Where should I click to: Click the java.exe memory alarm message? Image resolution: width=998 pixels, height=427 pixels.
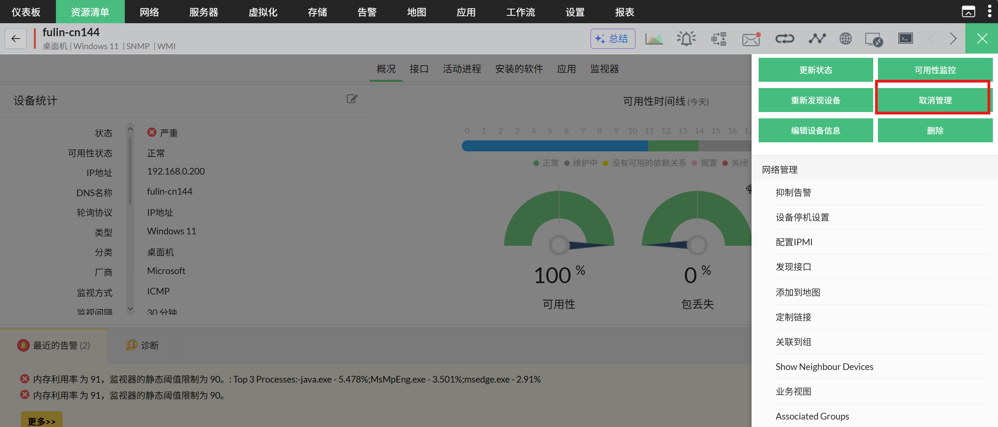287,379
